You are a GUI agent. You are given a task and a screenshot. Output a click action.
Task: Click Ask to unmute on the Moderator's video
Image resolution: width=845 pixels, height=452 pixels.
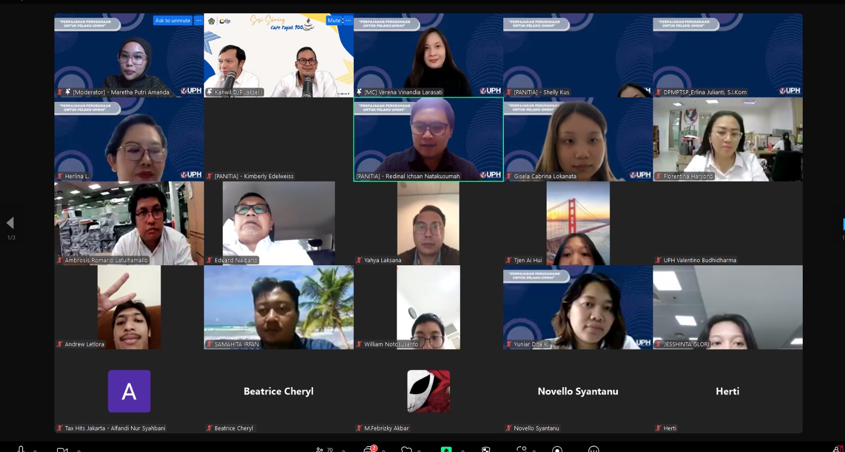click(x=173, y=21)
